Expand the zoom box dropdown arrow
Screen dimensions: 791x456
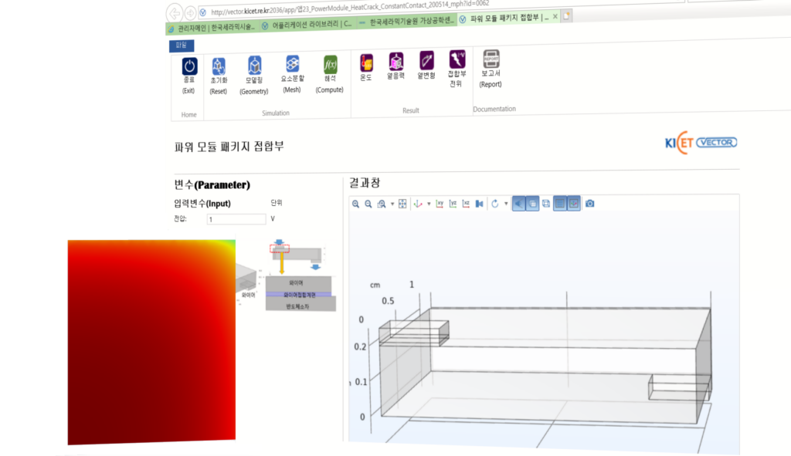[x=392, y=204]
